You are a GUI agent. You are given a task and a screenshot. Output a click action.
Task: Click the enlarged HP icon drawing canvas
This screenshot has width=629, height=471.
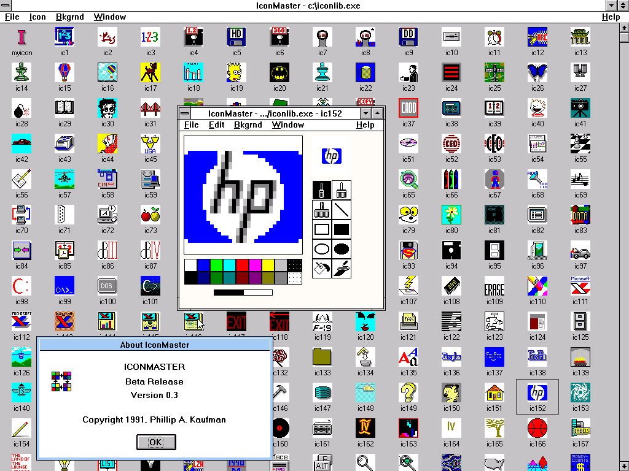click(x=243, y=195)
